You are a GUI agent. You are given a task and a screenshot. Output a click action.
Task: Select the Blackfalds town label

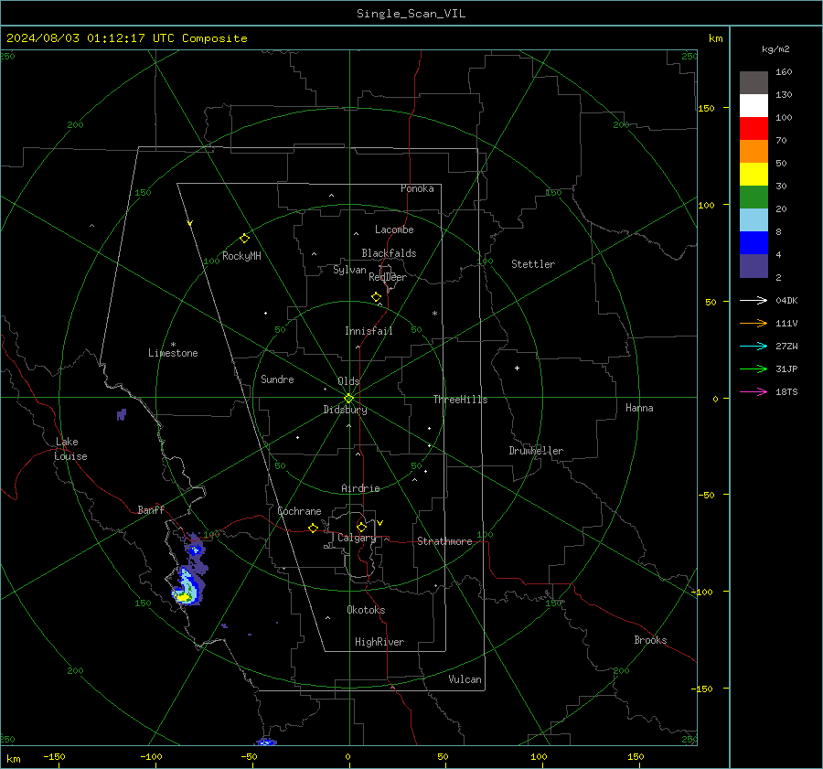pos(389,253)
